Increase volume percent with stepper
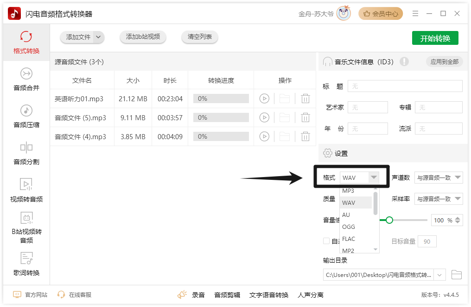 [458, 218]
